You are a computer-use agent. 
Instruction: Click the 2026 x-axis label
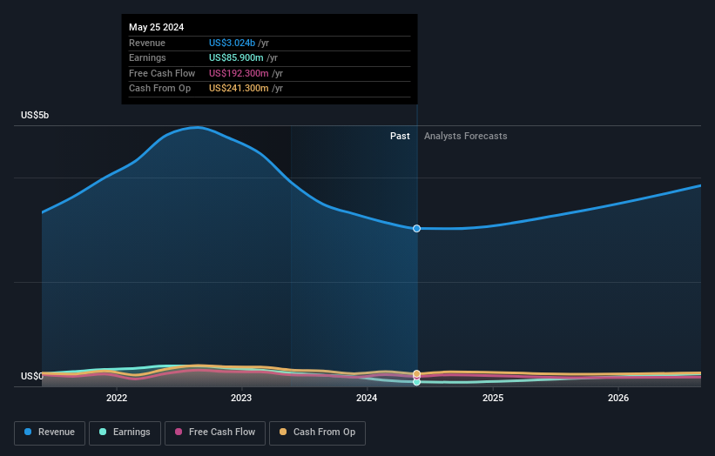tap(618, 398)
